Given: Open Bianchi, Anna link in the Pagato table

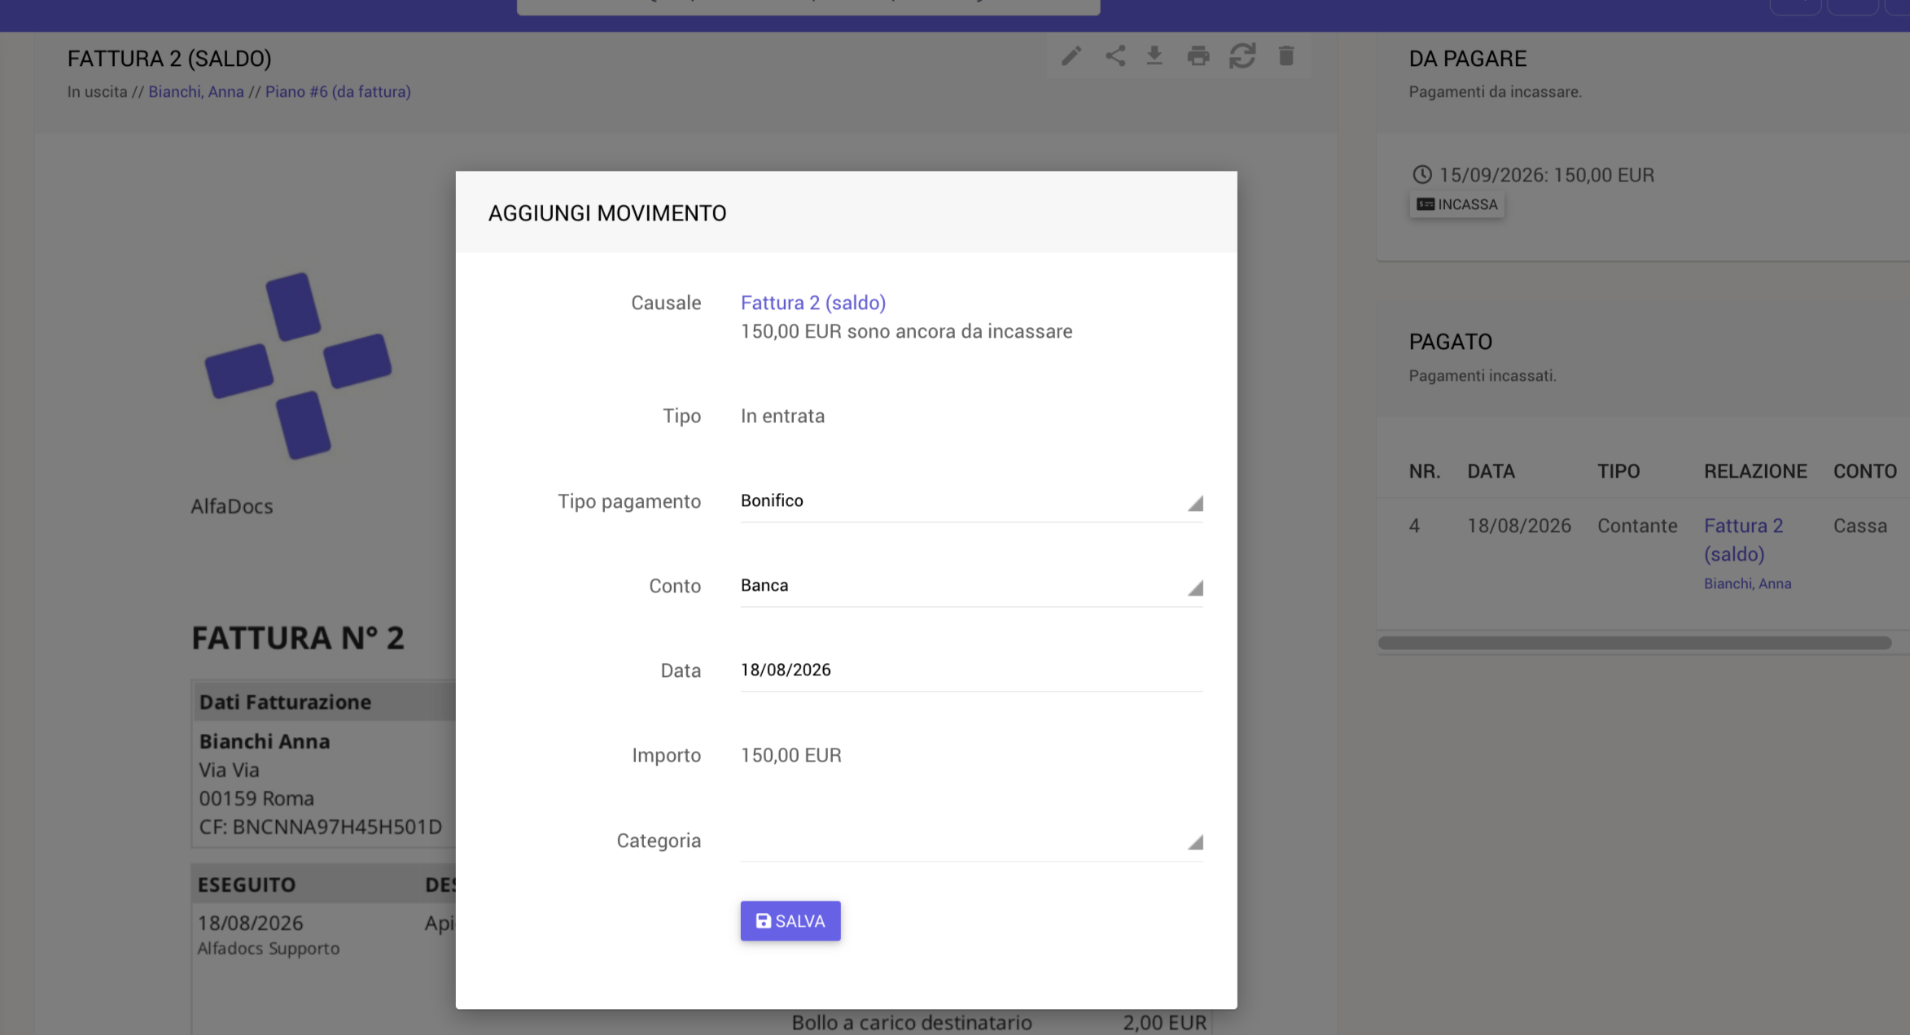Looking at the screenshot, I should click(1748, 584).
